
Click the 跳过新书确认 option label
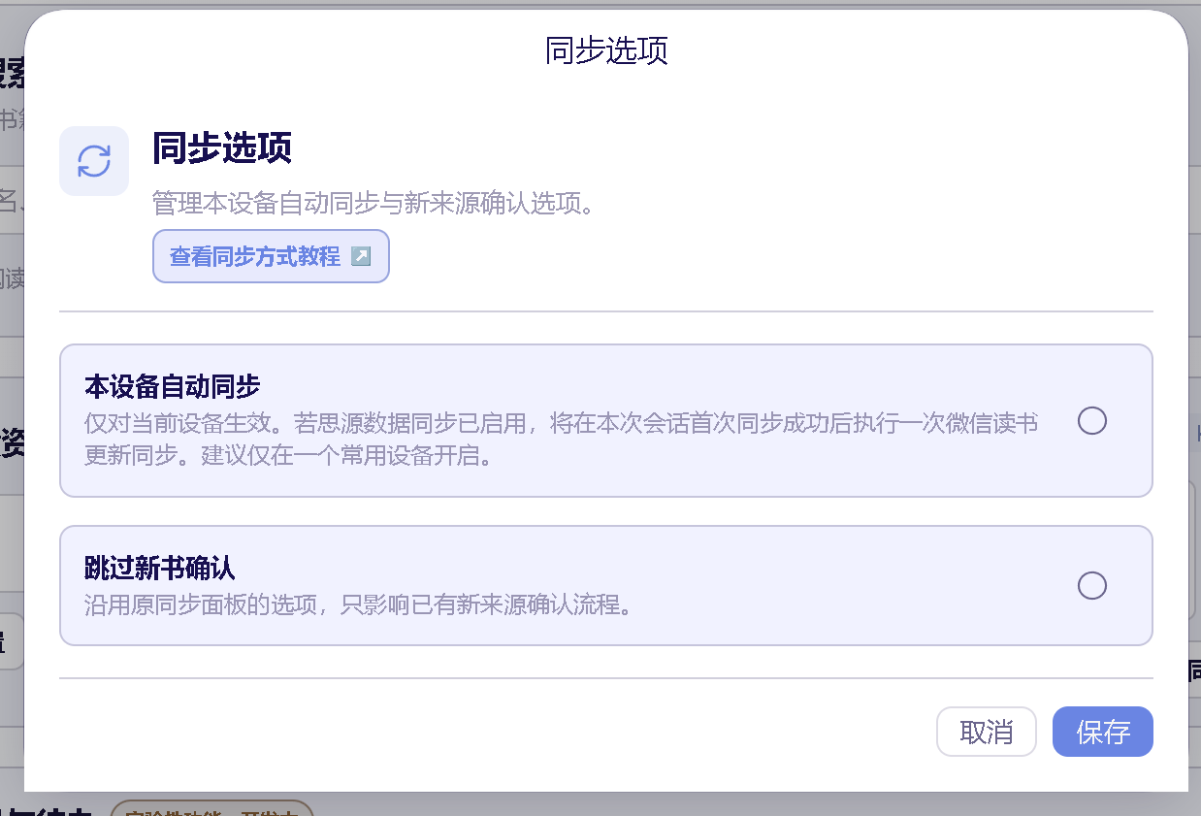(160, 569)
